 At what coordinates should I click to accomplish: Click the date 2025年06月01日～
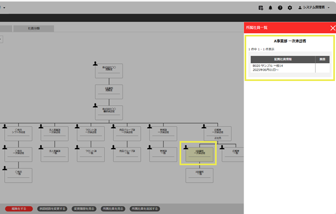[266, 70]
